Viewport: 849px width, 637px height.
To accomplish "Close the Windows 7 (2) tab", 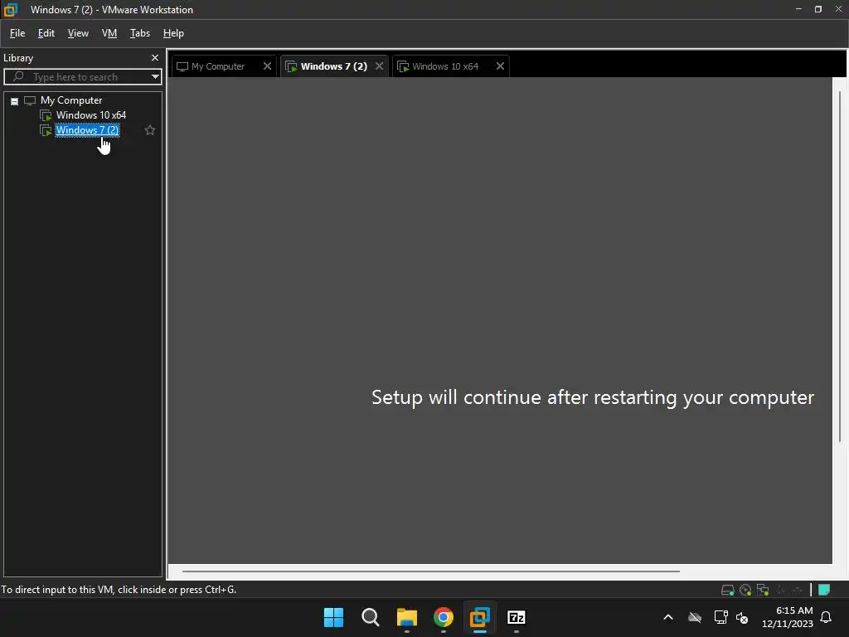I will point(380,66).
